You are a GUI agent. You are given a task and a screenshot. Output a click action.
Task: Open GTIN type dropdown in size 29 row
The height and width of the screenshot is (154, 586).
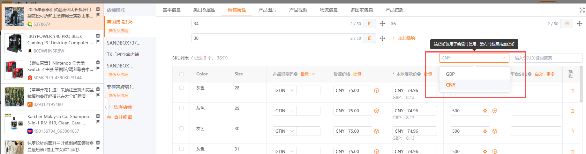(x=285, y=111)
